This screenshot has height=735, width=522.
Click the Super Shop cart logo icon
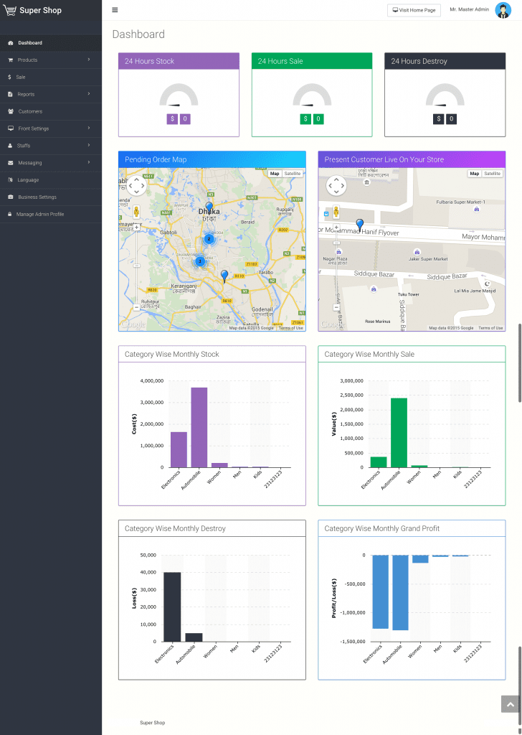click(9, 10)
